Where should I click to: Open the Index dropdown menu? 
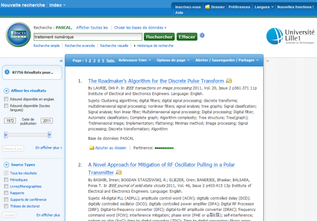[x=57, y=5]
